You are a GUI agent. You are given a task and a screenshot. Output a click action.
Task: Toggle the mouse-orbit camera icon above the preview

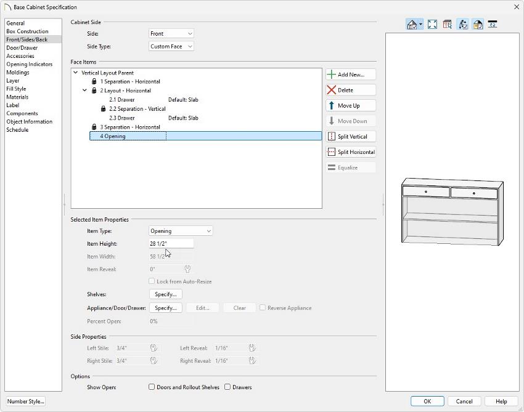(463, 25)
